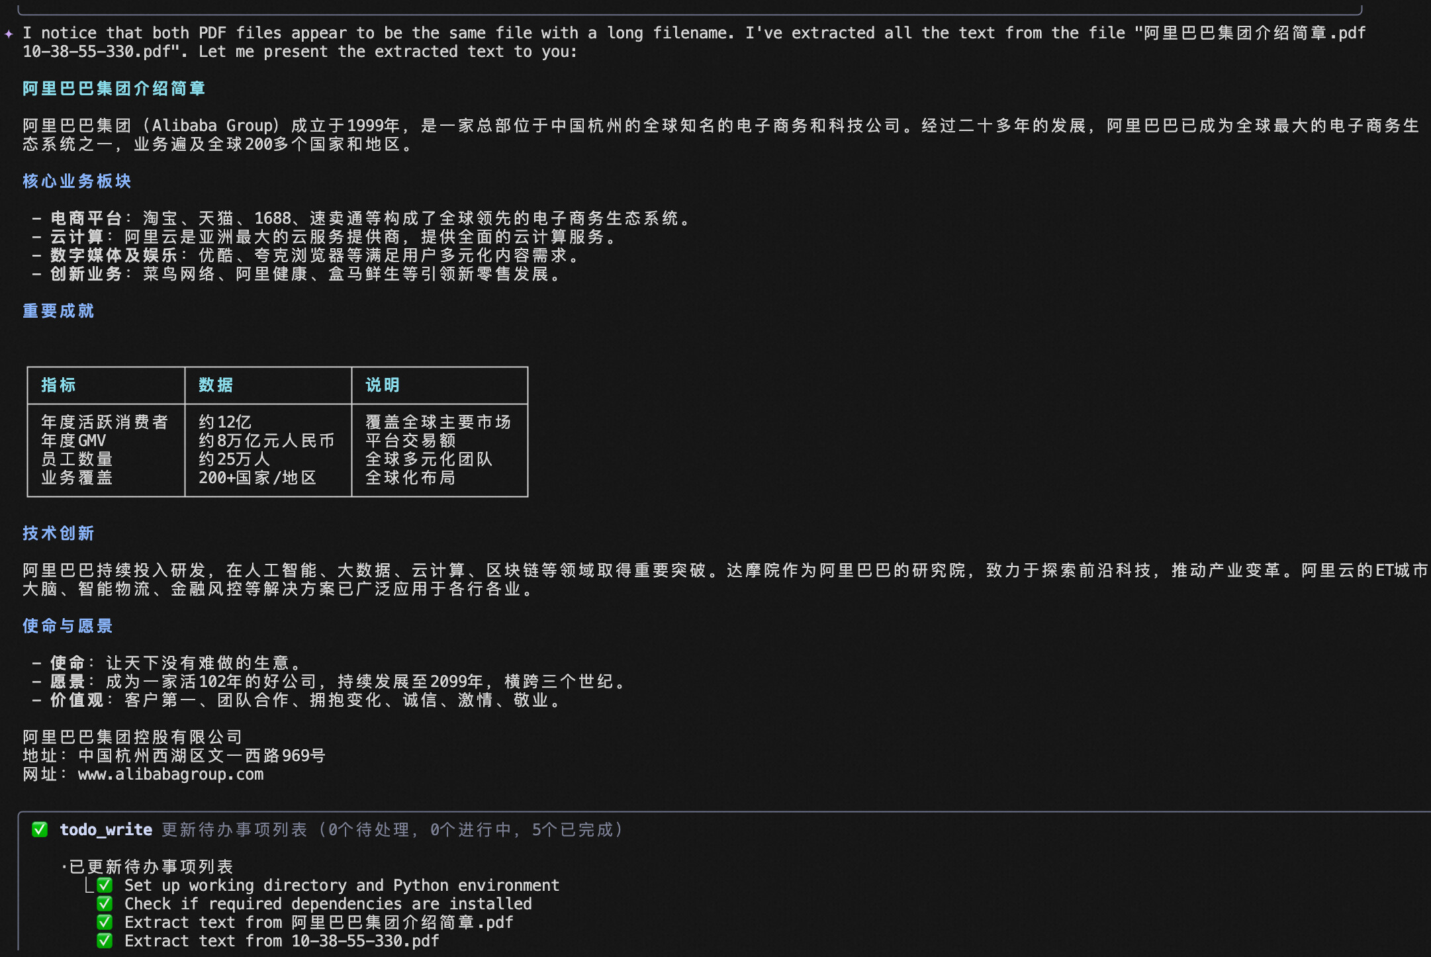The height and width of the screenshot is (957, 1431).
Task: Click the 核心业务板块 section heading
Action: (77, 181)
